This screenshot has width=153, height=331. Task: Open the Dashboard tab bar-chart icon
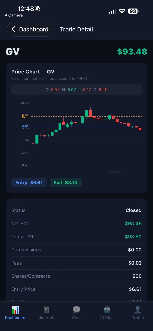[15, 310]
